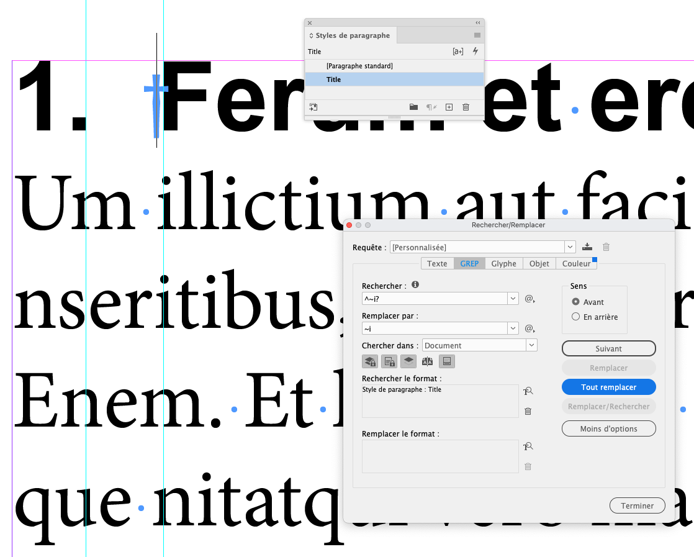Create a new style group folder

point(413,107)
